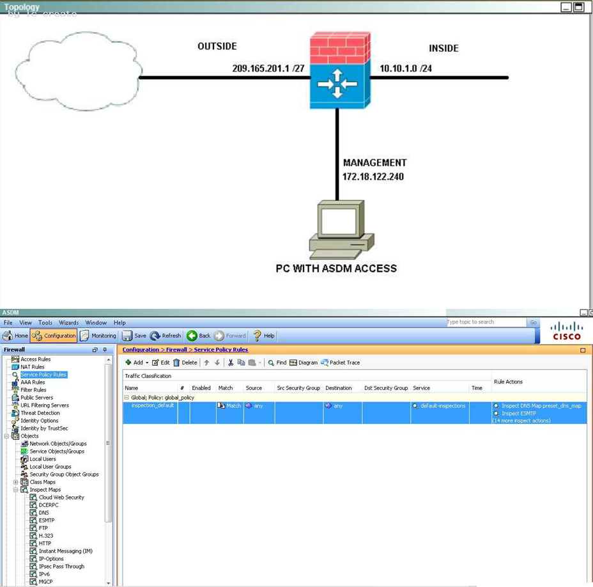Image resolution: width=593 pixels, height=587 pixels.
Task: Focus the 'Type topic to search' field
Action: click(x=486, y=322)
